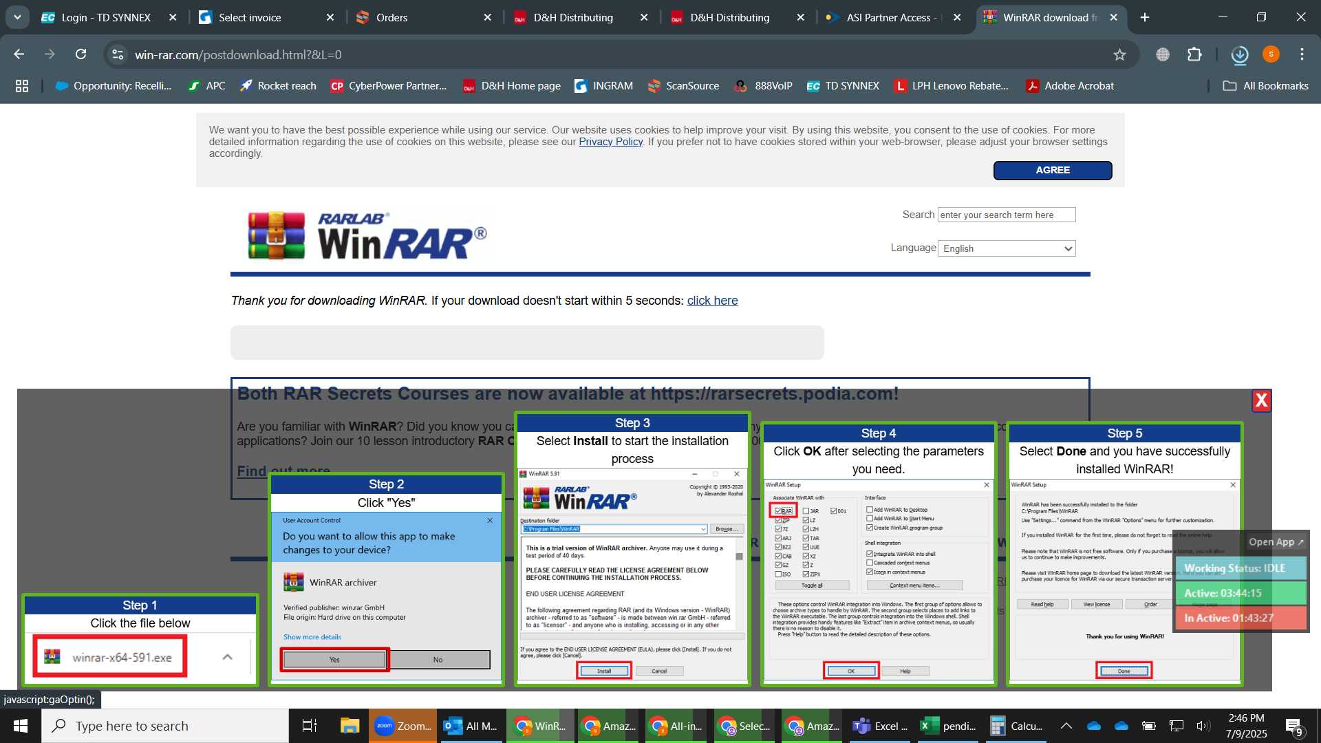Bookmark this page with the star icon
The image size is (1321, 743).
point(1119,54)
